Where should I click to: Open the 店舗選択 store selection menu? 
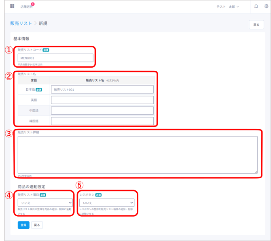pos(26,7)
